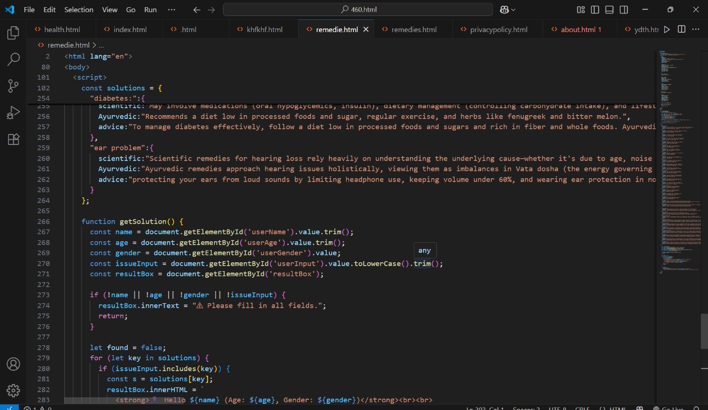Click '"ear problem":{' on line 259

122,148
